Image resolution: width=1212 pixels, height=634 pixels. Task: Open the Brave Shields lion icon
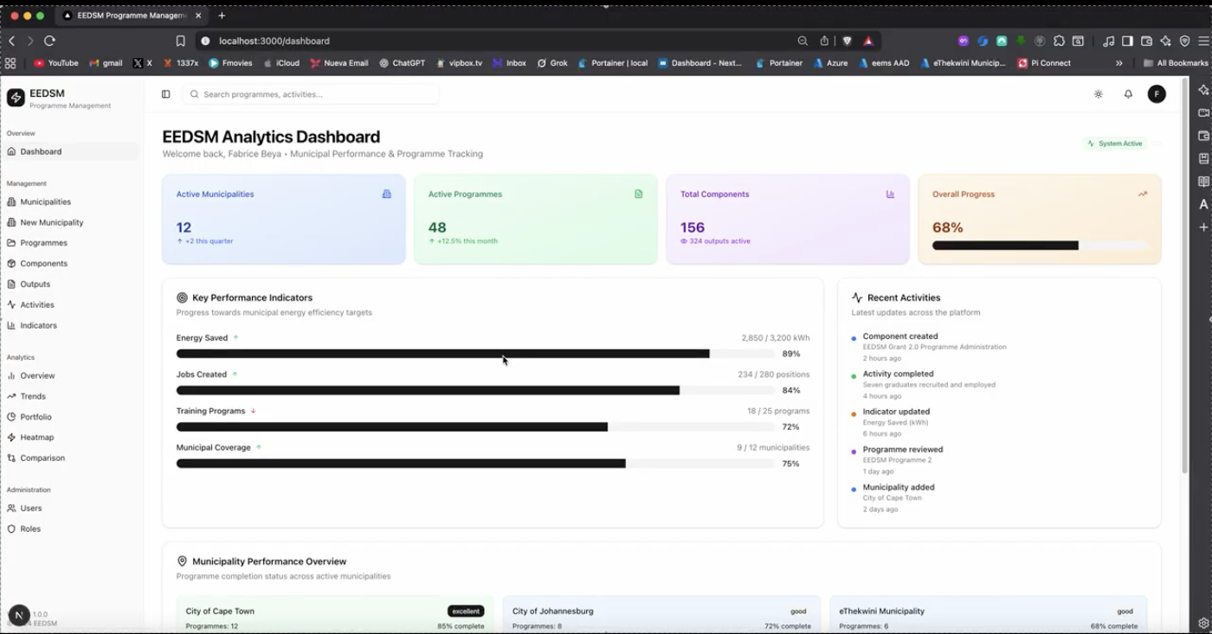click(x=847, y=41)
